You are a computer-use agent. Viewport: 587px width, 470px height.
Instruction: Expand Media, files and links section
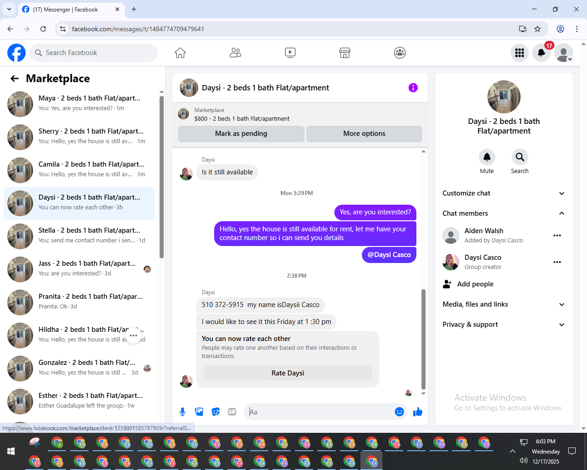click(504, 304)
